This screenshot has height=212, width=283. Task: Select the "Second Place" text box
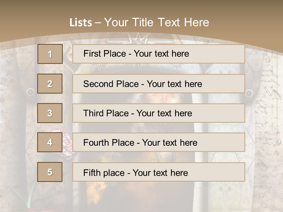coord(159,84)
